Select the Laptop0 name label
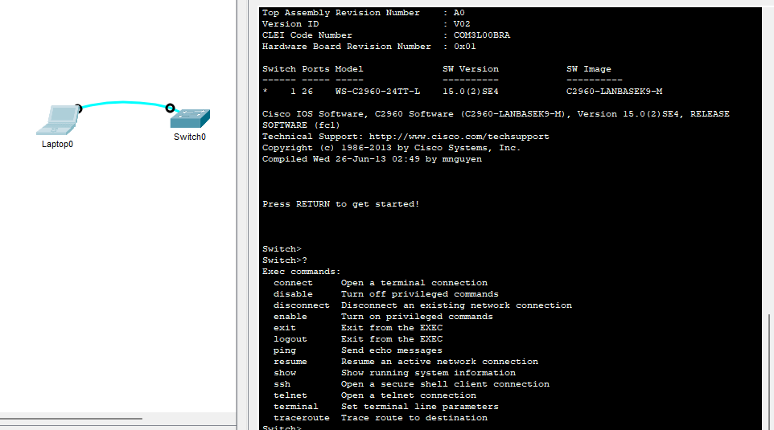Image resolution: width=774 pixels, height=430 pixels. [58, 145]
